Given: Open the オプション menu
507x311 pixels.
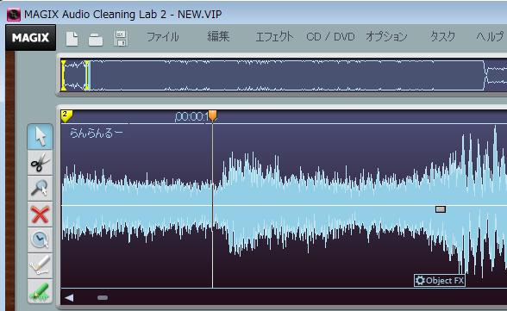Looking at the screenshot, I should point(386,36).
